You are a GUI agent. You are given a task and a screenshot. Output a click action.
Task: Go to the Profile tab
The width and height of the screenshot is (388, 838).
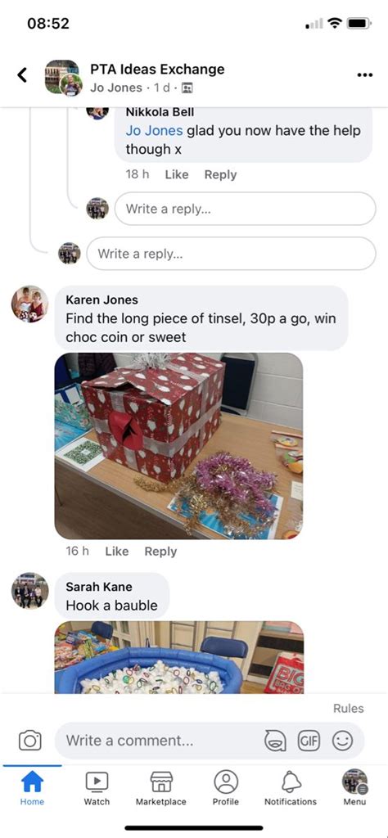(226, 788)
